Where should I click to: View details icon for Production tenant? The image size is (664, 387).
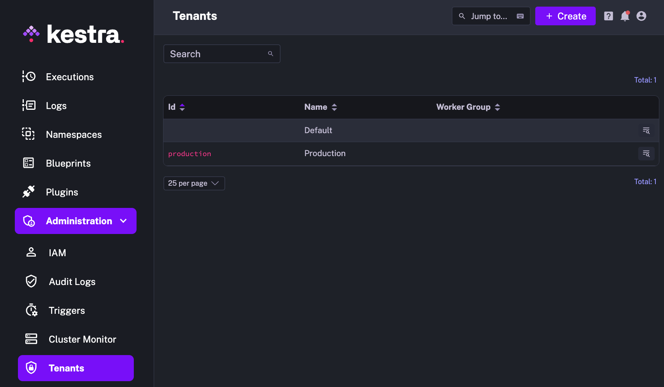pos(646,153)
